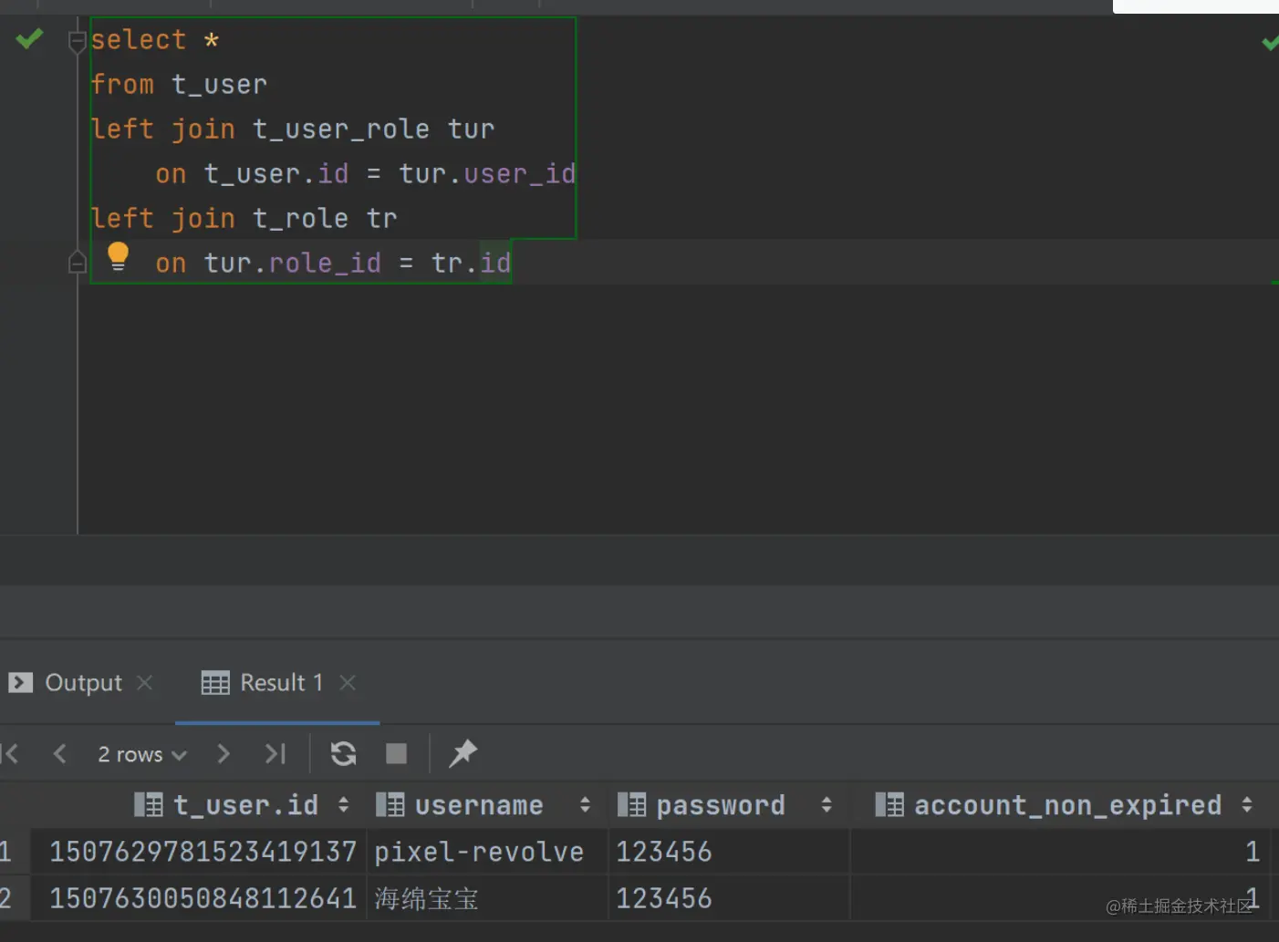Viewport: 1279px width, 942px height.
Task: Click the password column header
Action: [x=721, y=805]
